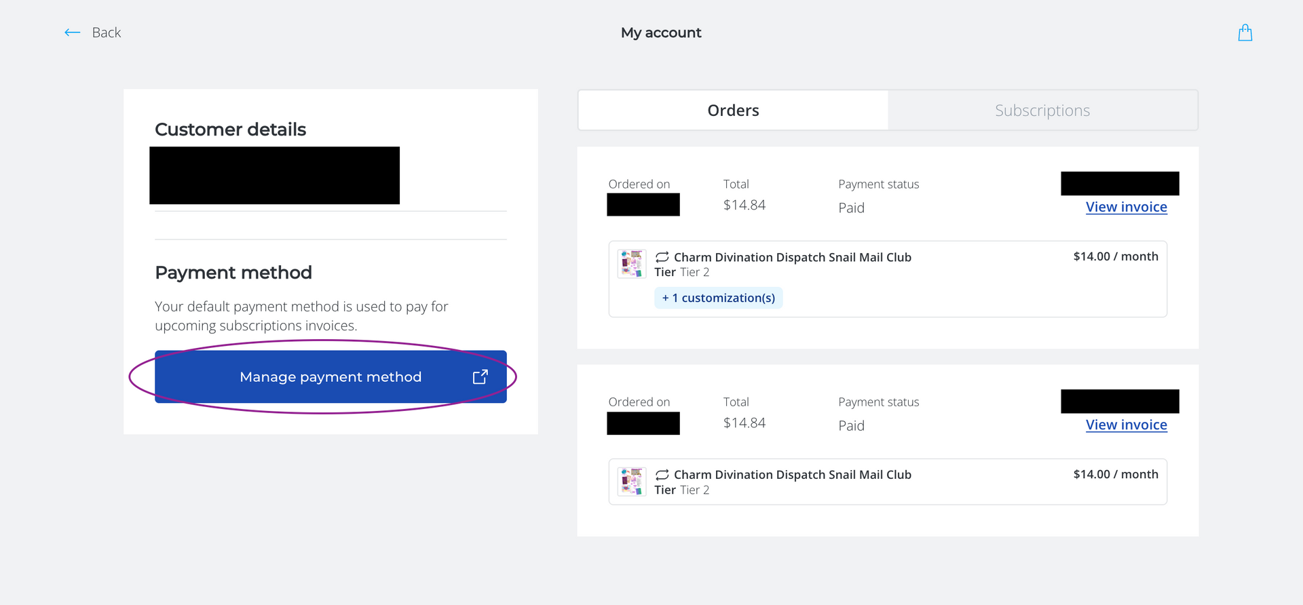Click the Back text link
The width and height of the screenshot is (1303, 605).
tap(107, 33)
